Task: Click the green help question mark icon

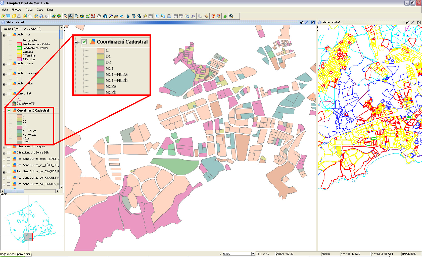Action: (225, 16)
